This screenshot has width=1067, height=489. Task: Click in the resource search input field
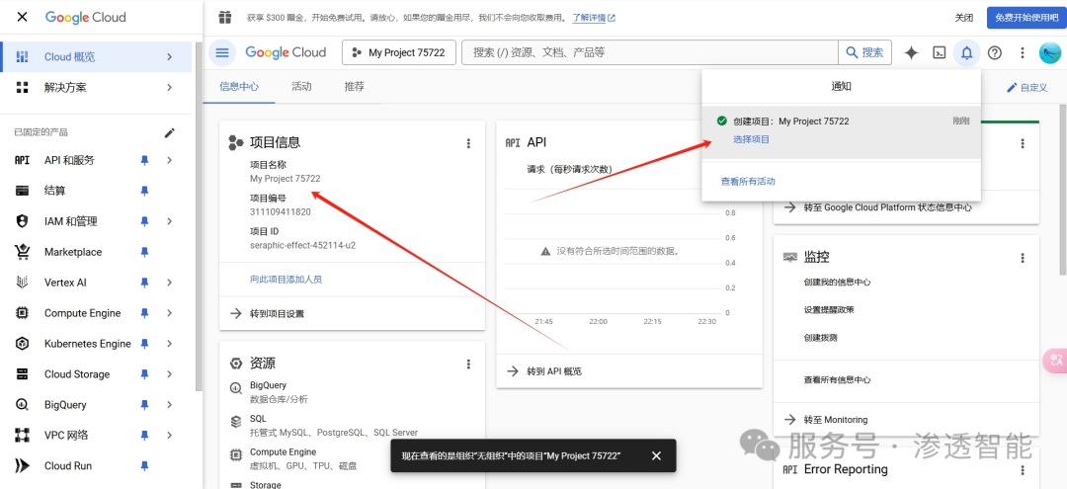coord(650,52)
